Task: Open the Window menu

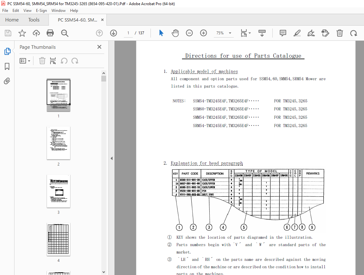Action: [59, 10]
